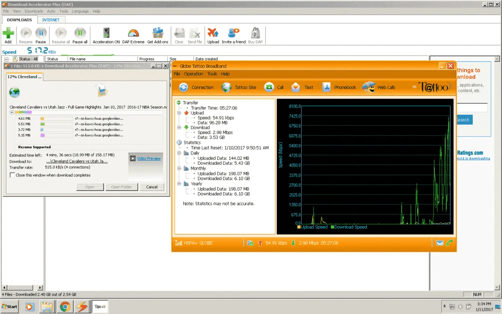Click the Resume toolbar icon
The image size is (502, 314).
coord(26,33)
